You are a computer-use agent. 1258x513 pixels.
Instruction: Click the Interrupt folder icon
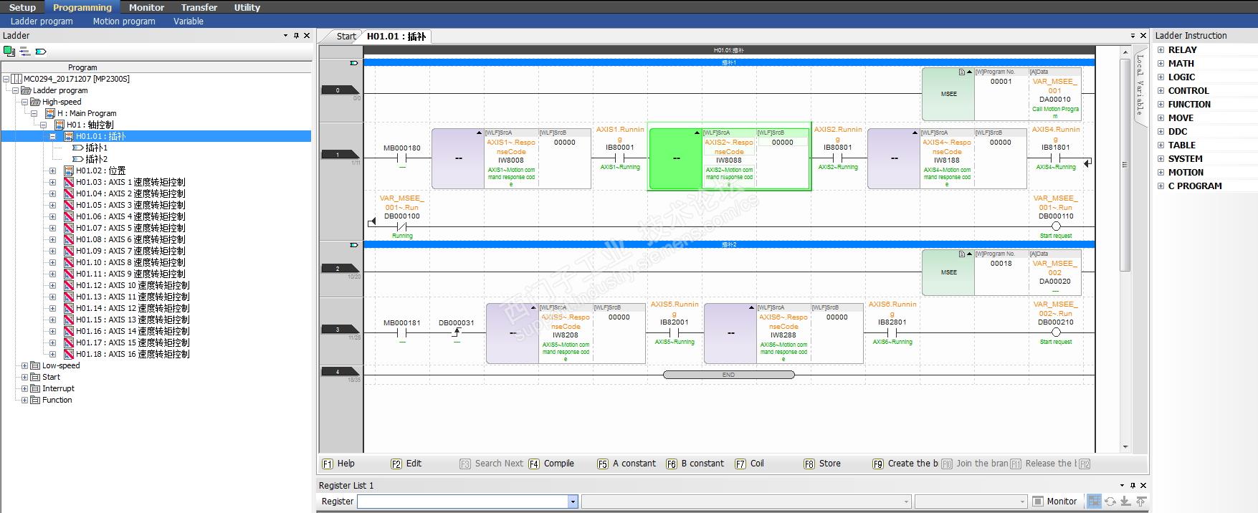(35, 388)
